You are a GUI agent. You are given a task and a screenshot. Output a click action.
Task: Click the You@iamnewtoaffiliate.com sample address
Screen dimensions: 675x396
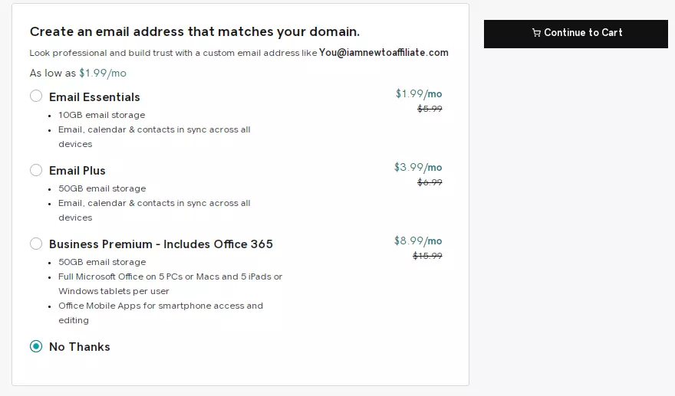coord(384,52)
